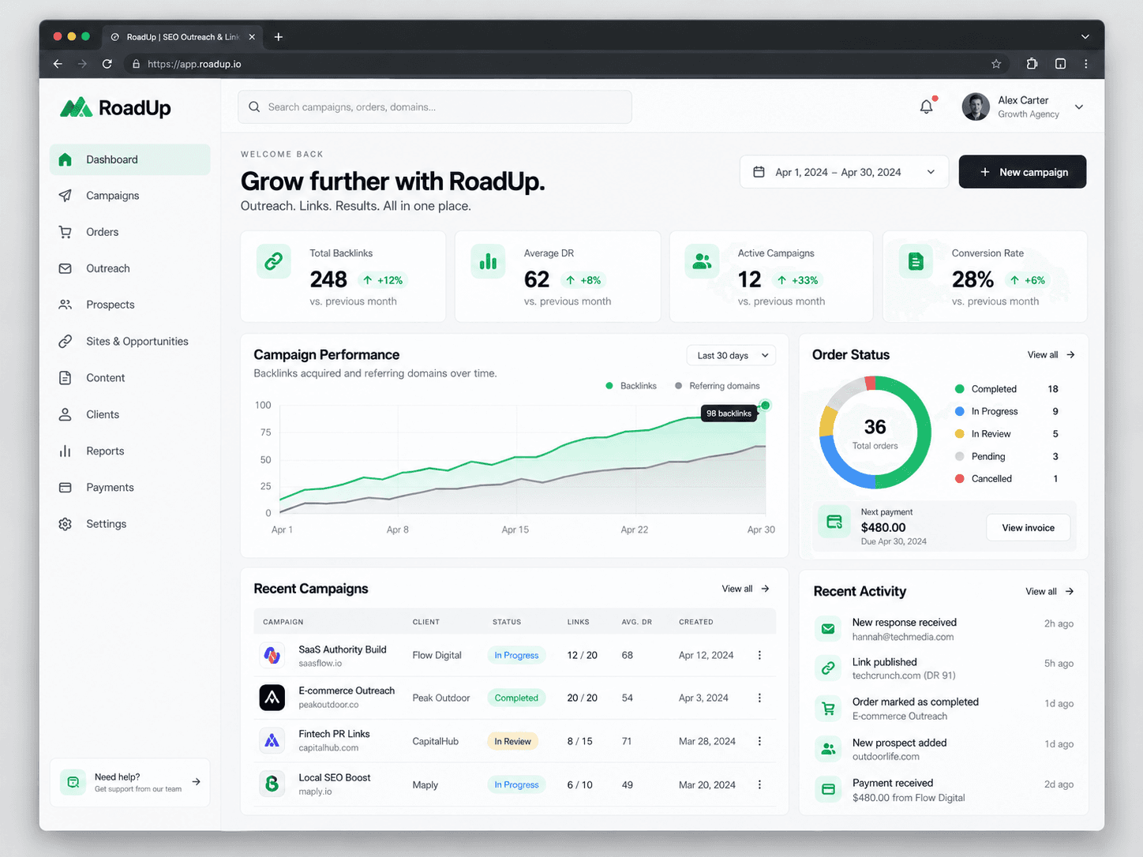
Task: Click the View invoice button
Action: coord(1028,528)
